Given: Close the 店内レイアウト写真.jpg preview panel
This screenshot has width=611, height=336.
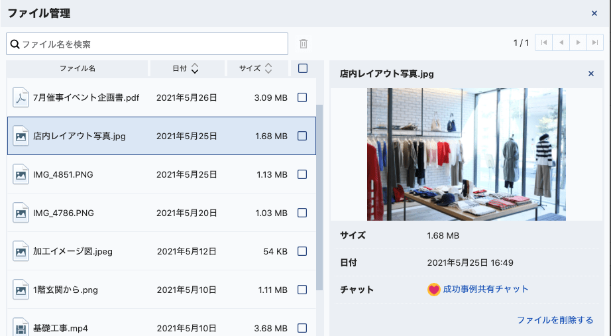Looking at the screenshot, I should [x=591, y=74].
